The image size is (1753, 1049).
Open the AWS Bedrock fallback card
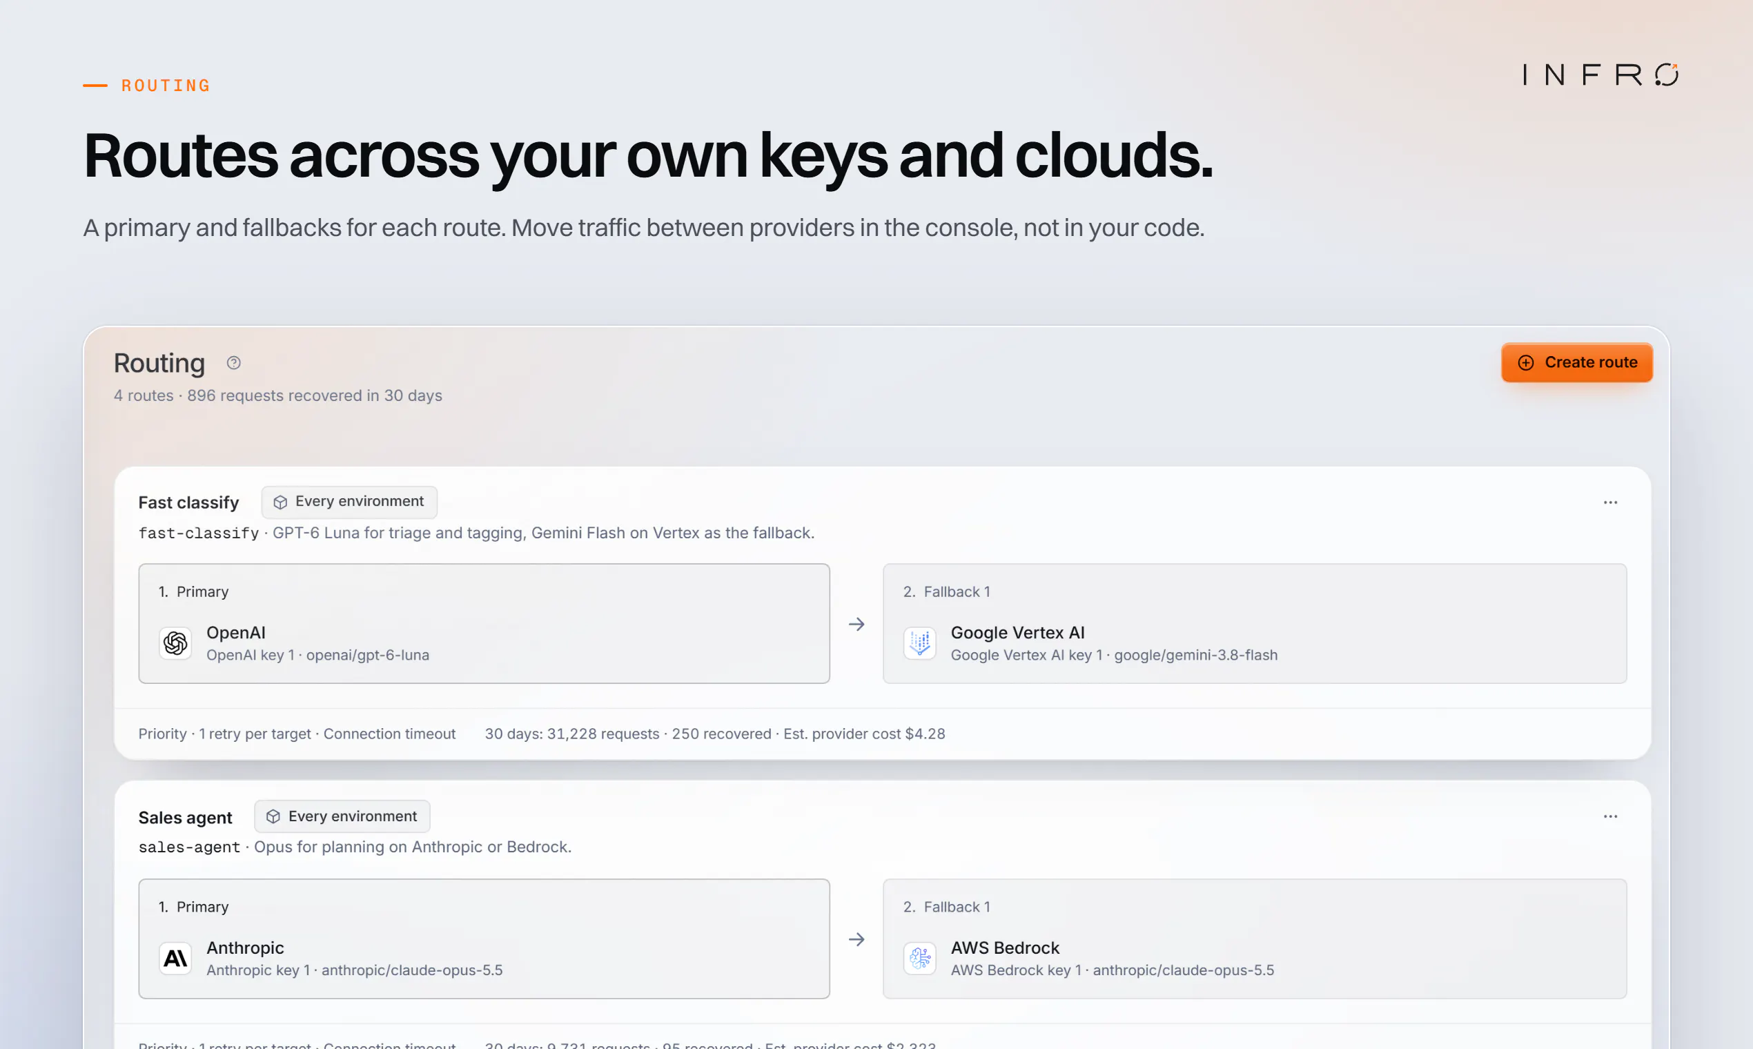pos(1255,939)
